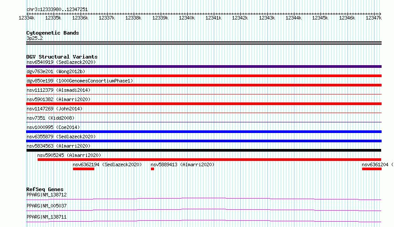This screenshot has width=394, height=227.
Task: Click the tiny red nsv5889413 marker
Action: click(153, 169)
